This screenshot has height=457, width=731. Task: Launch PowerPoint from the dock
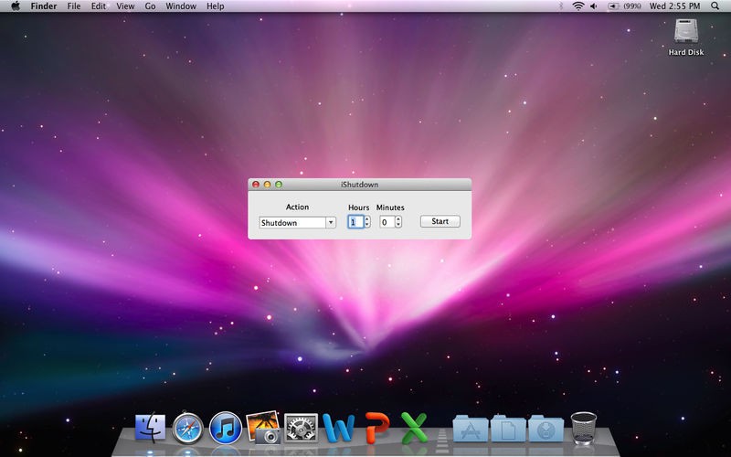pos(376,428)
